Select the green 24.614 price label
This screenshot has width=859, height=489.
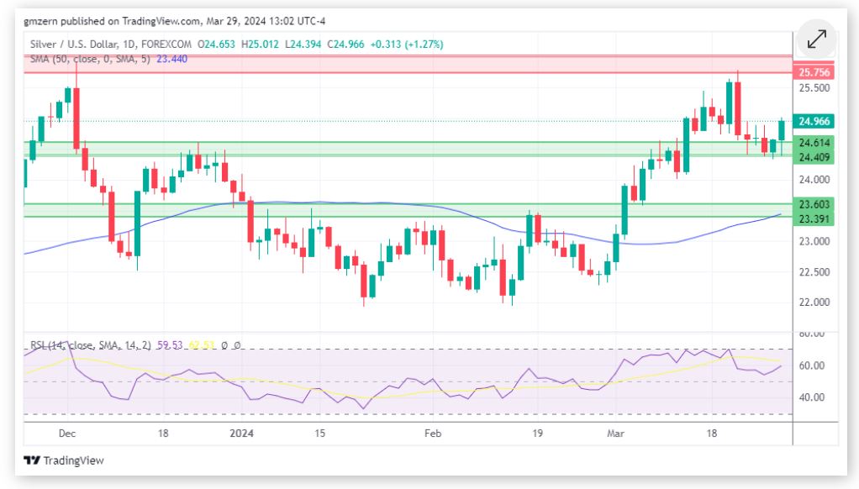[814, 143]
